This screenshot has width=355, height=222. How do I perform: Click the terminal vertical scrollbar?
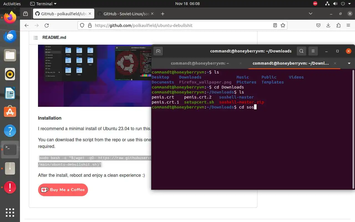[x=353, y=129]
